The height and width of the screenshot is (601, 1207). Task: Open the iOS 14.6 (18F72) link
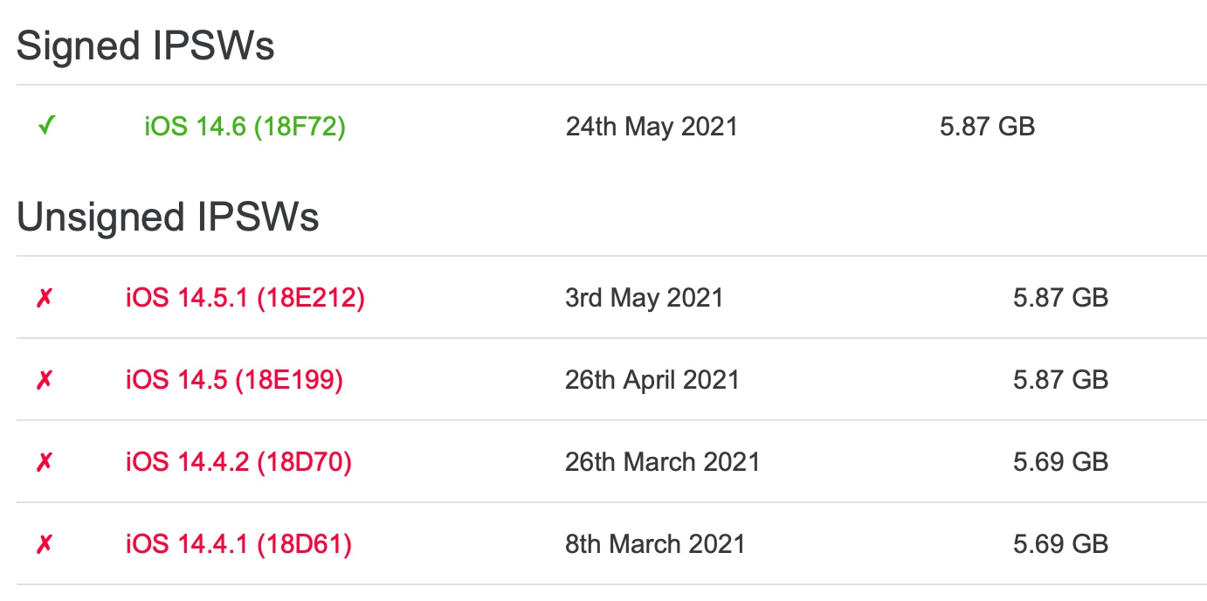coord(245,127)
